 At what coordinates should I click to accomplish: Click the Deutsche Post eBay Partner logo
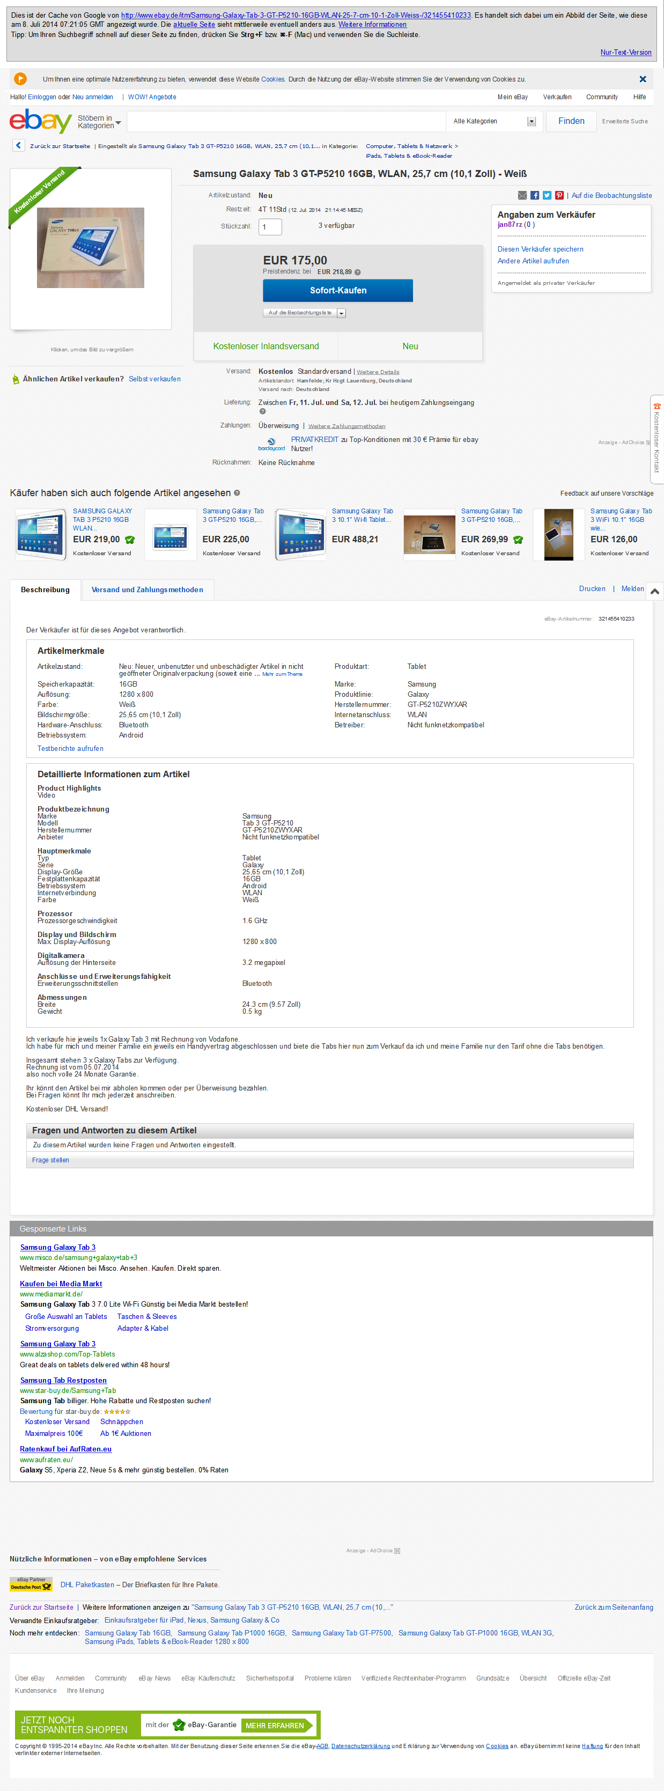[31, 1584]
